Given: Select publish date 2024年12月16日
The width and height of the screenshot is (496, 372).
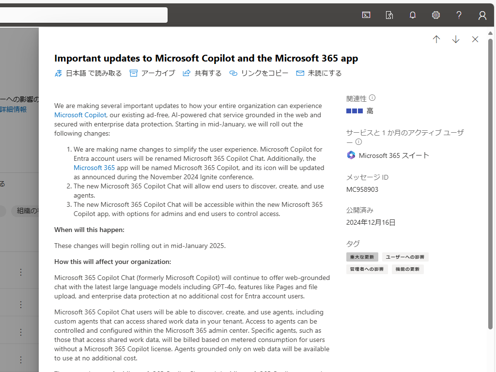Looking at the screenshot, I should [371, 222].
